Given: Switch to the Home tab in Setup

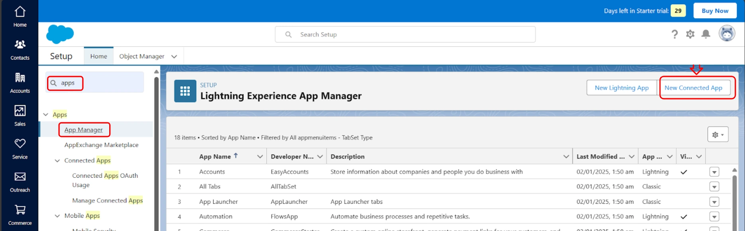Looking at the screenshot, I should click(x=98, y=56).
